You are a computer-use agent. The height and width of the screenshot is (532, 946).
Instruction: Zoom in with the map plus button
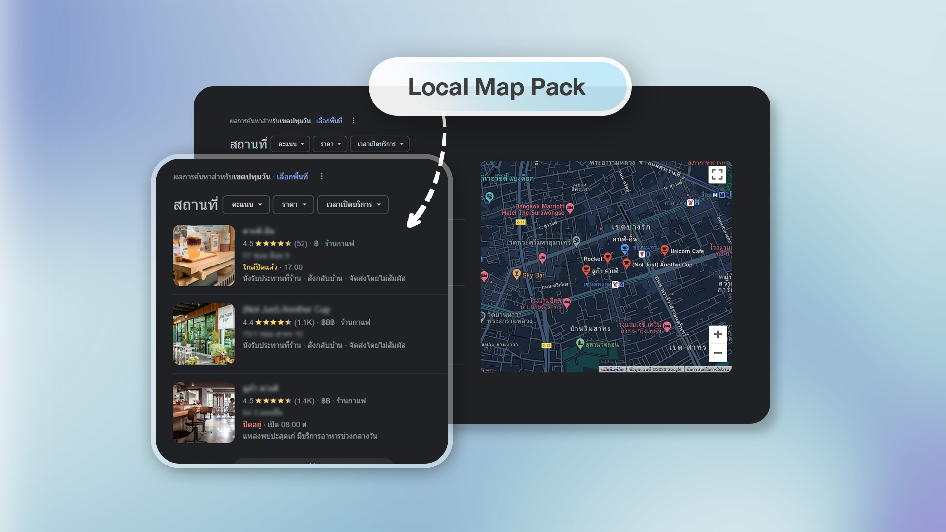718,334
